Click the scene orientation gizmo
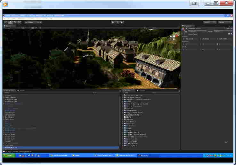The height and width of the screenshot is (165, 236). click(174, 36)
